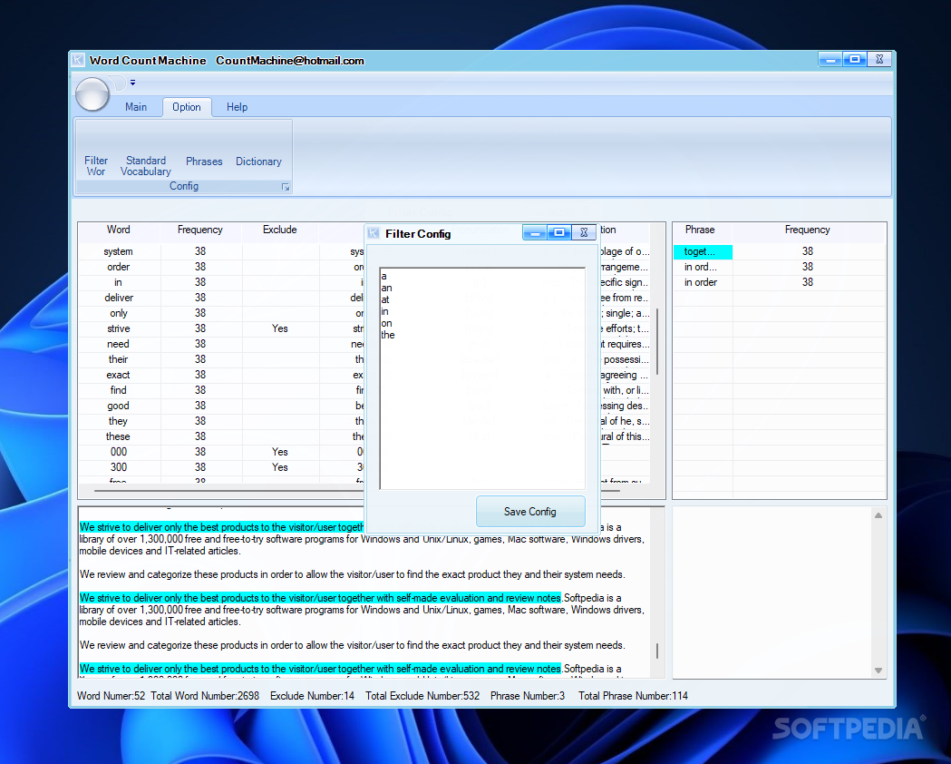The width and height of the screenshot is (951, 764).
Task: Click the 'Exclude Number:14' status entry
Action: pyautogui.click(x=313, y=696)
